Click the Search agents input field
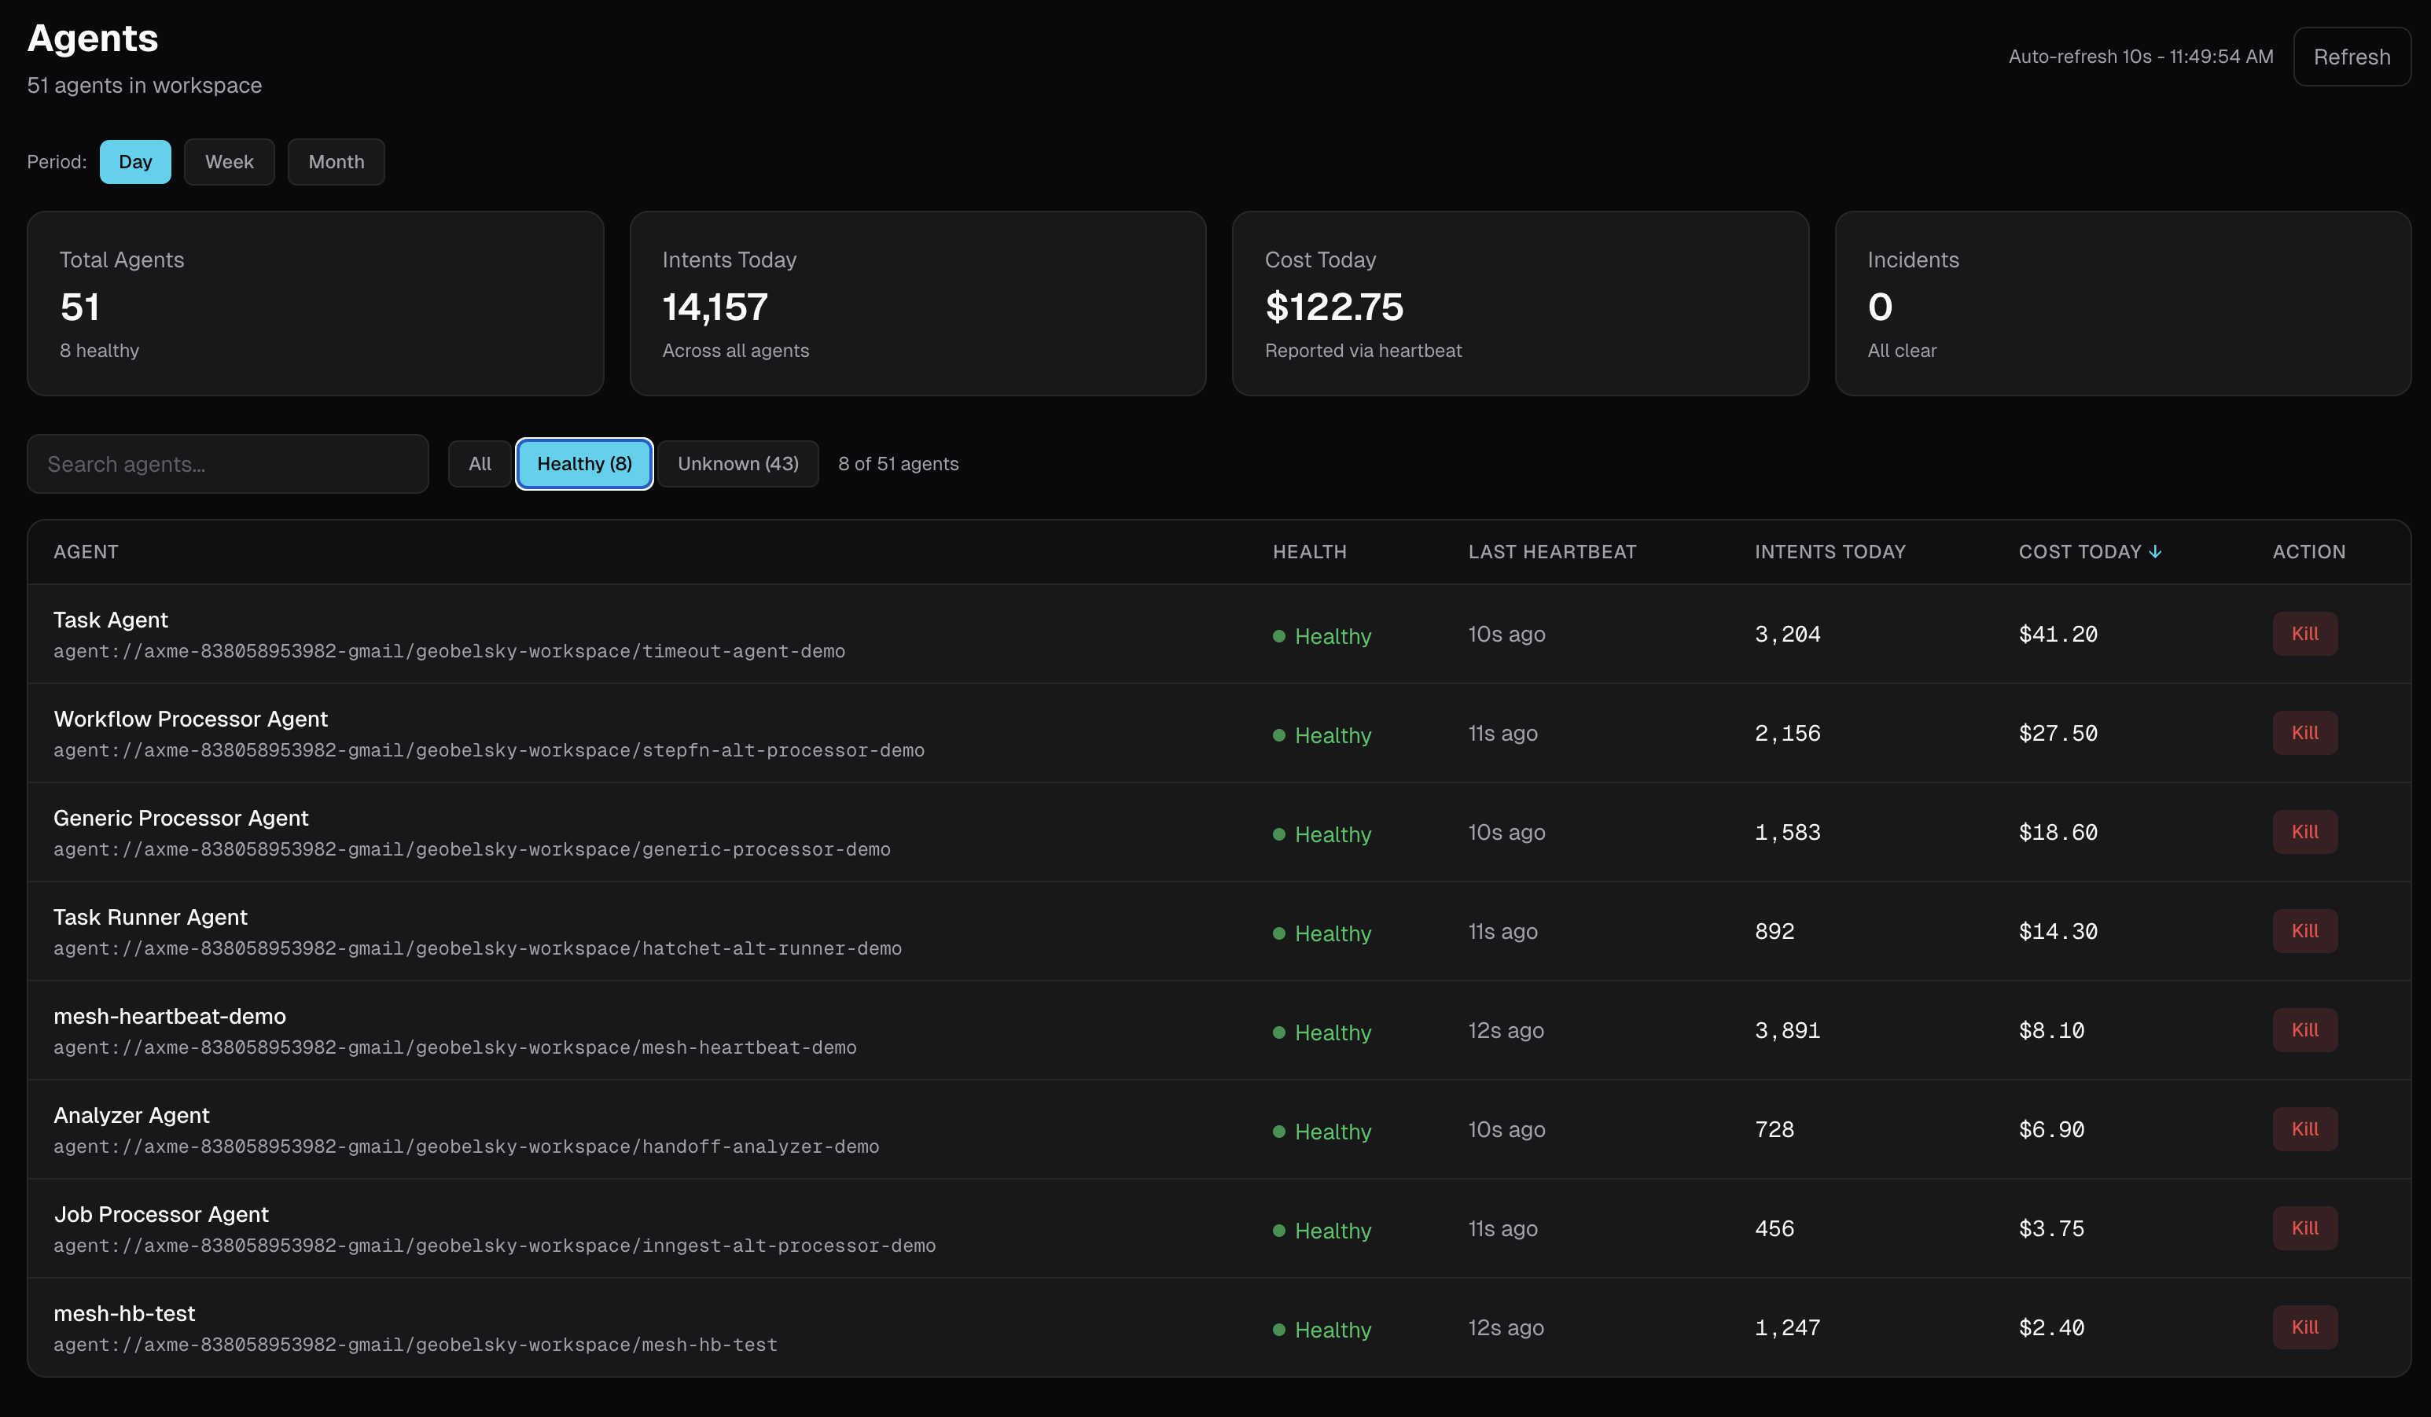 click(228, 463)
